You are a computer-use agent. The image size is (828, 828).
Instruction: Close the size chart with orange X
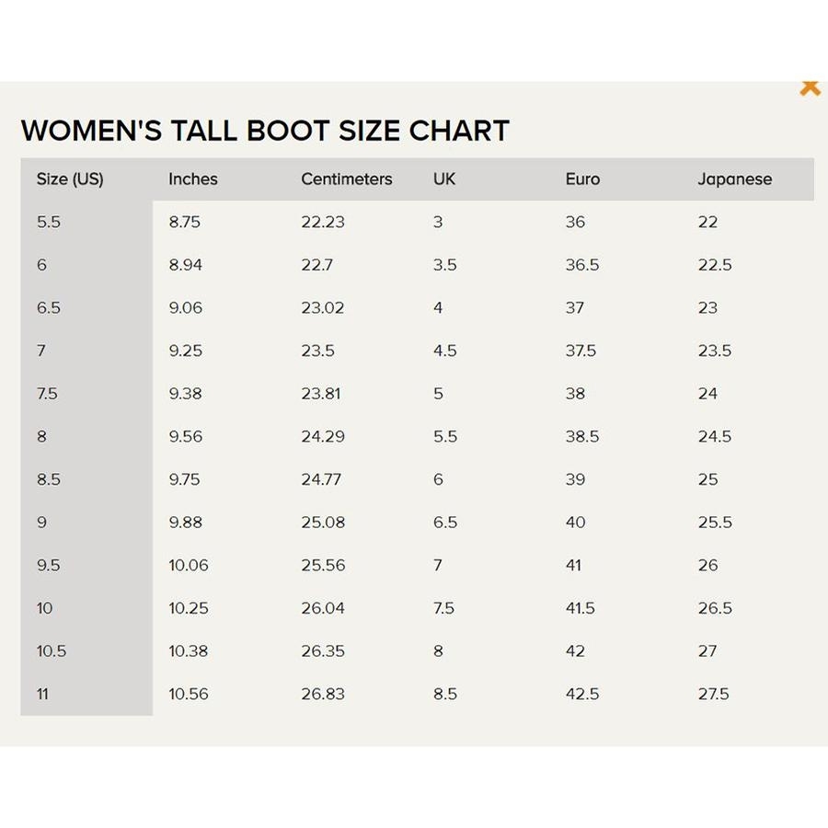coord(810,87)
